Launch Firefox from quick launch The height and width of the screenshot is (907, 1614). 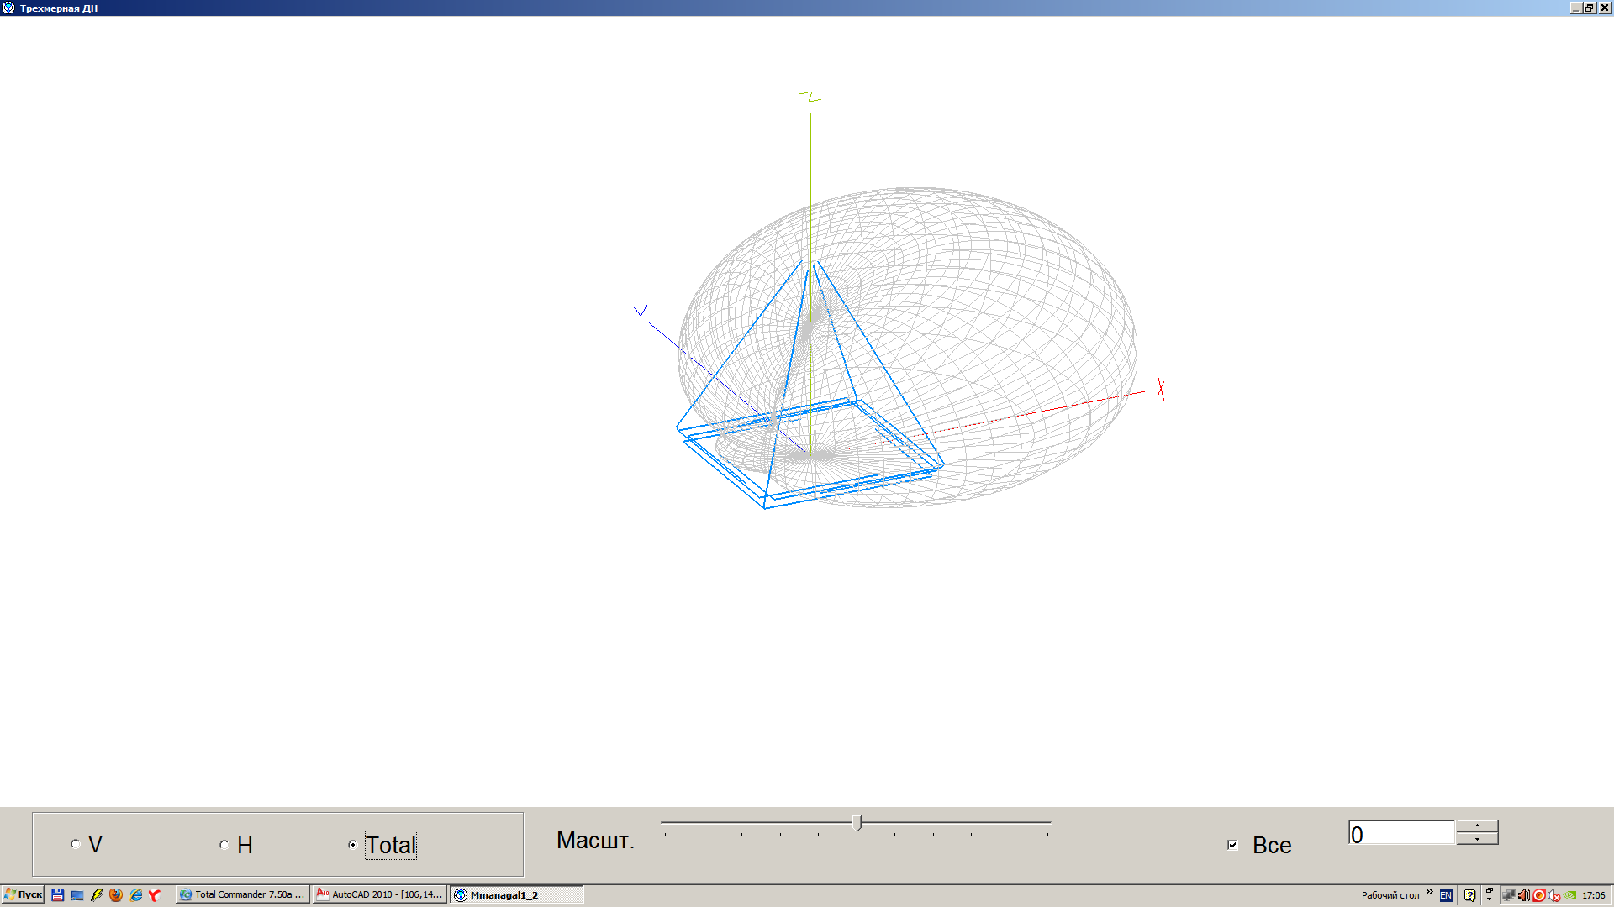pyautogui.click(x=116, y=894)
